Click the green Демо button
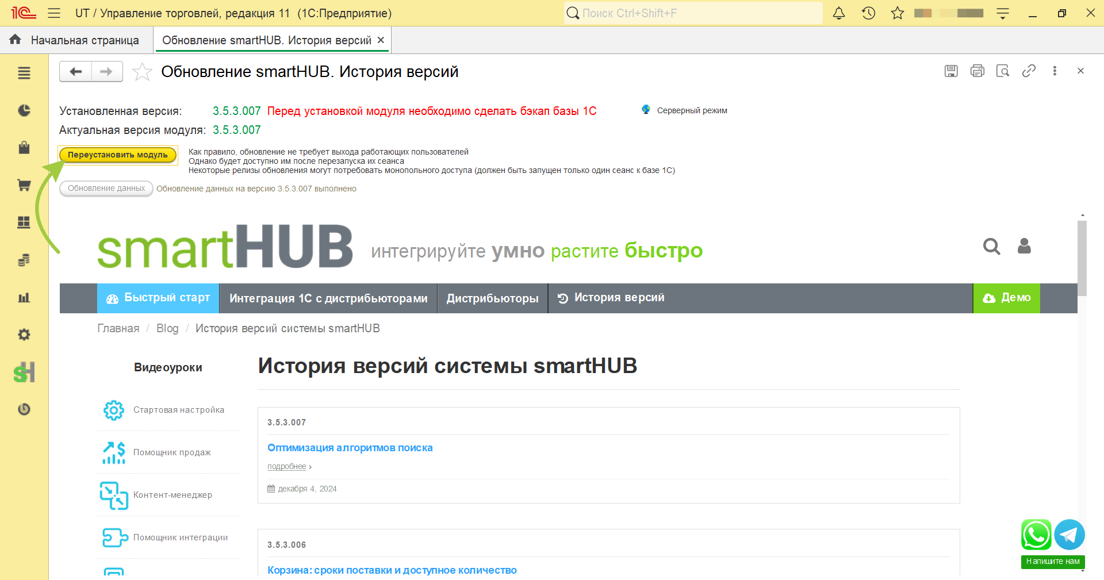 [1006, 298]
